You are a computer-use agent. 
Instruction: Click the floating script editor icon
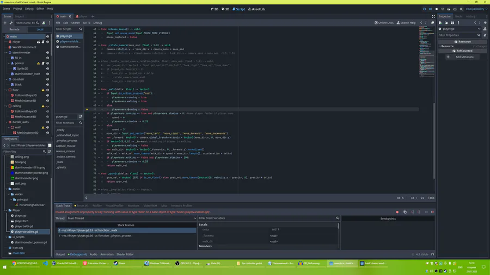tap(432, 23)
